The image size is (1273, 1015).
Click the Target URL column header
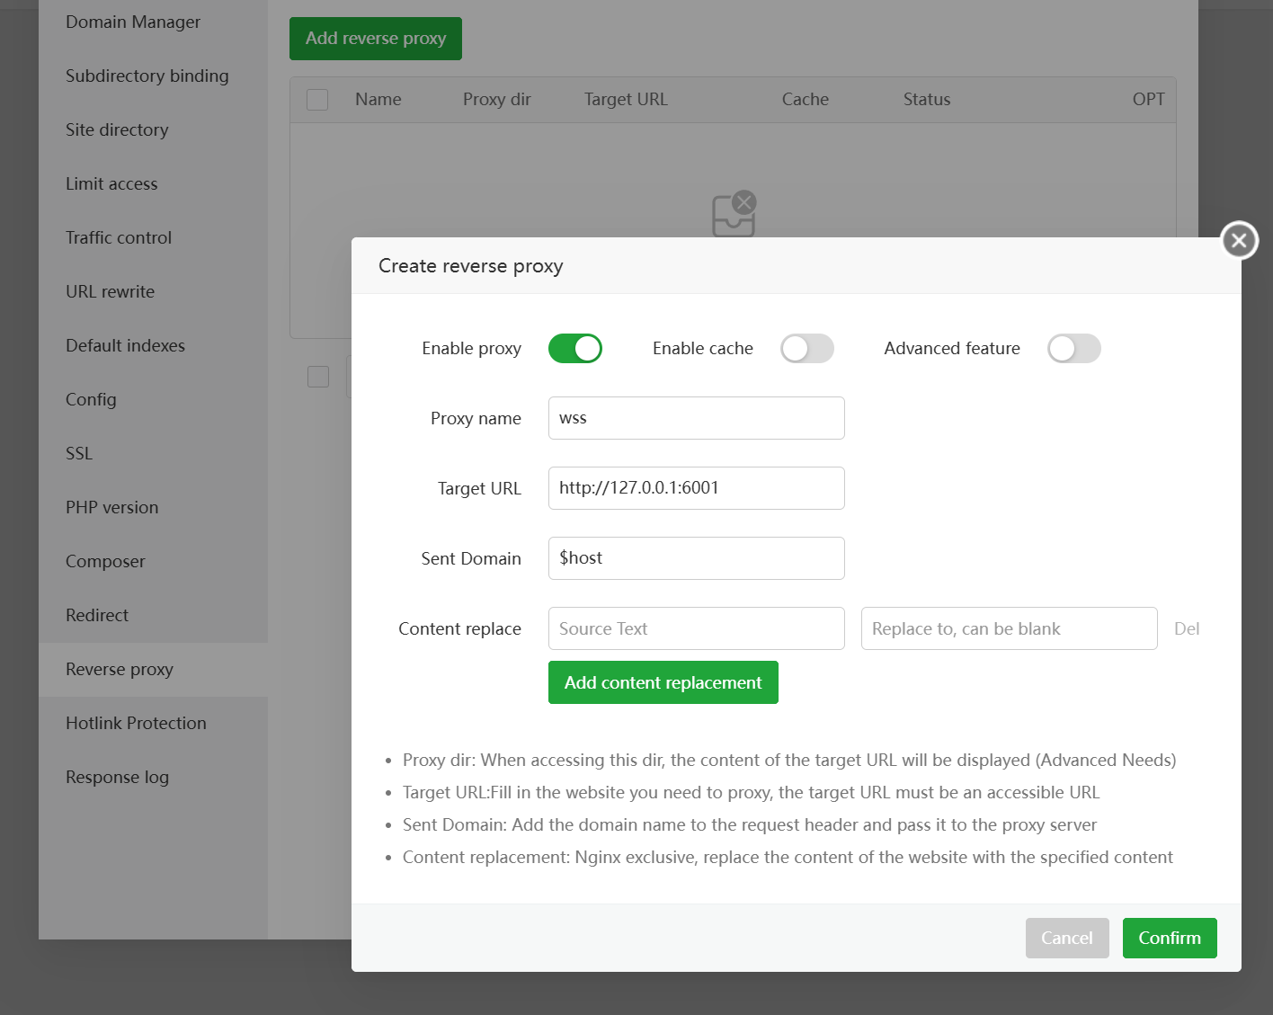click(x=626, y=100)
